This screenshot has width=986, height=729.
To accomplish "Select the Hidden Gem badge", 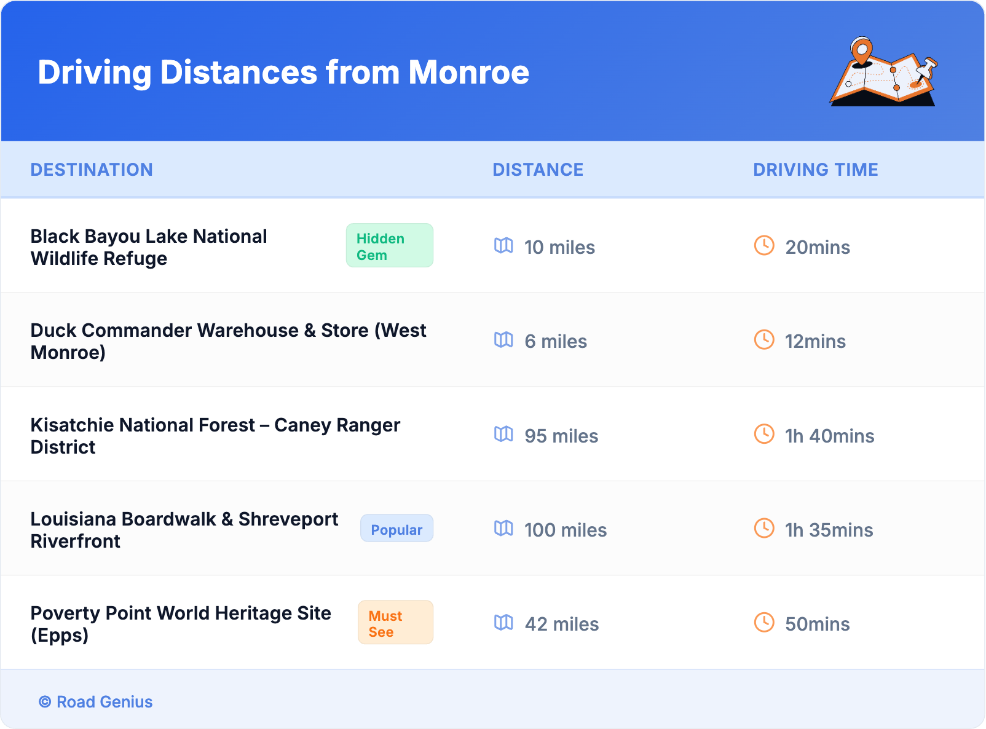I will 389,246.
